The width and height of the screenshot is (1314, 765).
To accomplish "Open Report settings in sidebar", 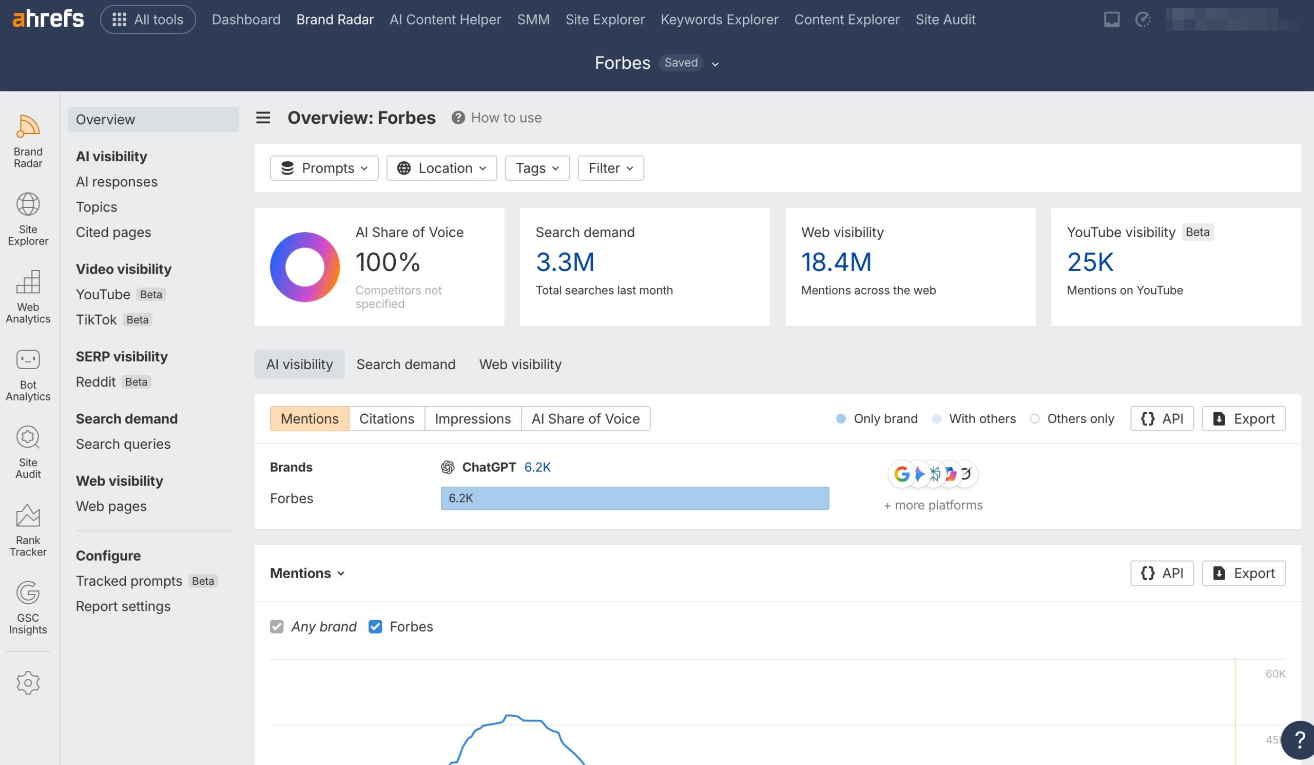I will 123,606.
